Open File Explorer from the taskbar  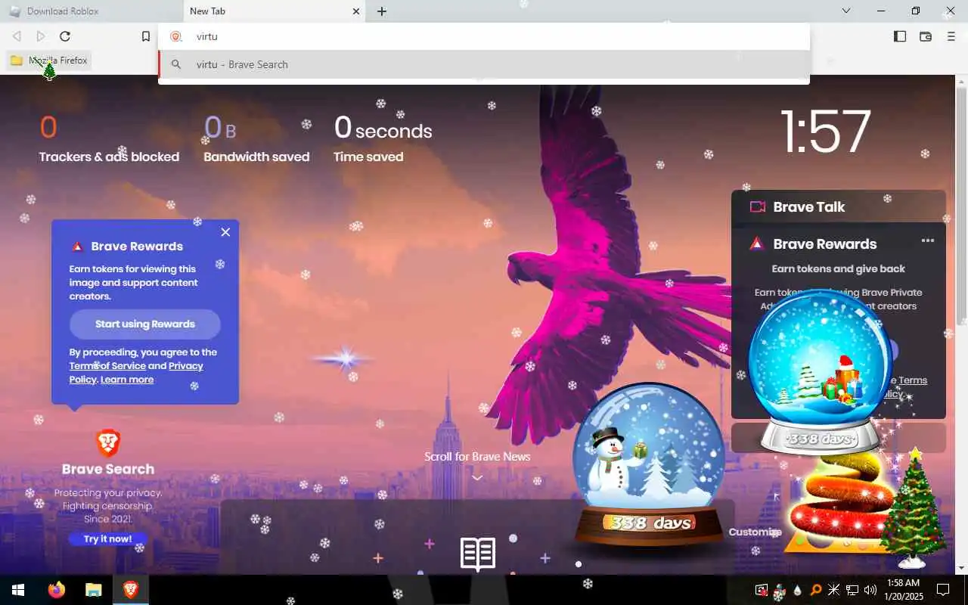[x=93, y=590]
